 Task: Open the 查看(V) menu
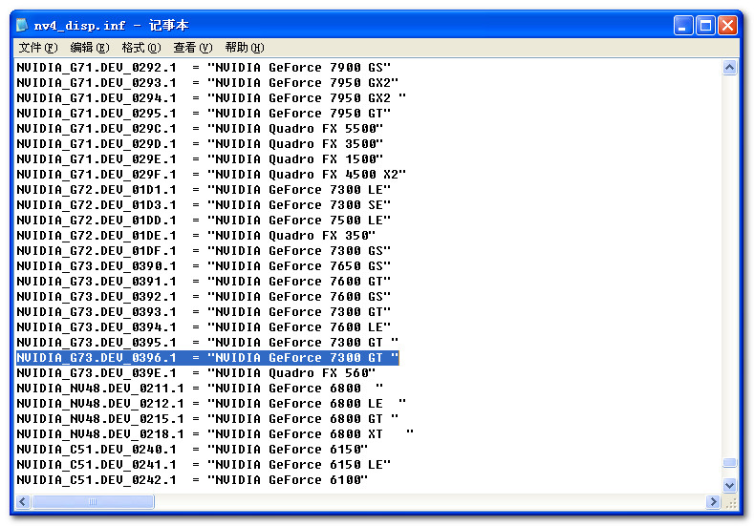click(192, 48)
